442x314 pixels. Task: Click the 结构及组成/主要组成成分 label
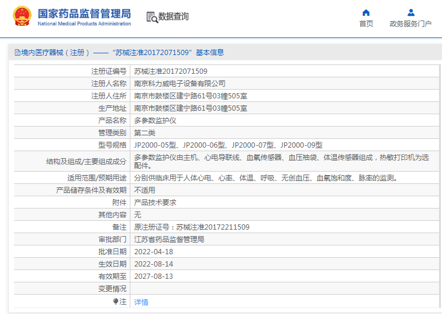(x=87, y=162)
